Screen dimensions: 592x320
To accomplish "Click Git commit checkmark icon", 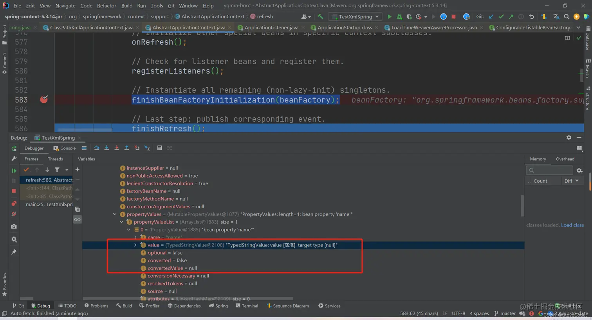I will point(501,16).
